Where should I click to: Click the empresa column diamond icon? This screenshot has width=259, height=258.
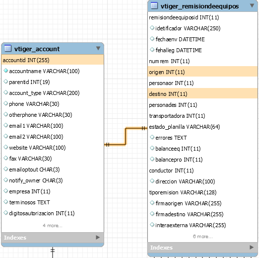6,191
